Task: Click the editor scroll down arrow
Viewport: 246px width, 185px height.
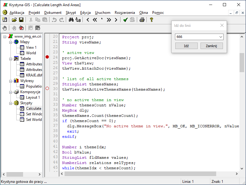Action: (242, 169)
